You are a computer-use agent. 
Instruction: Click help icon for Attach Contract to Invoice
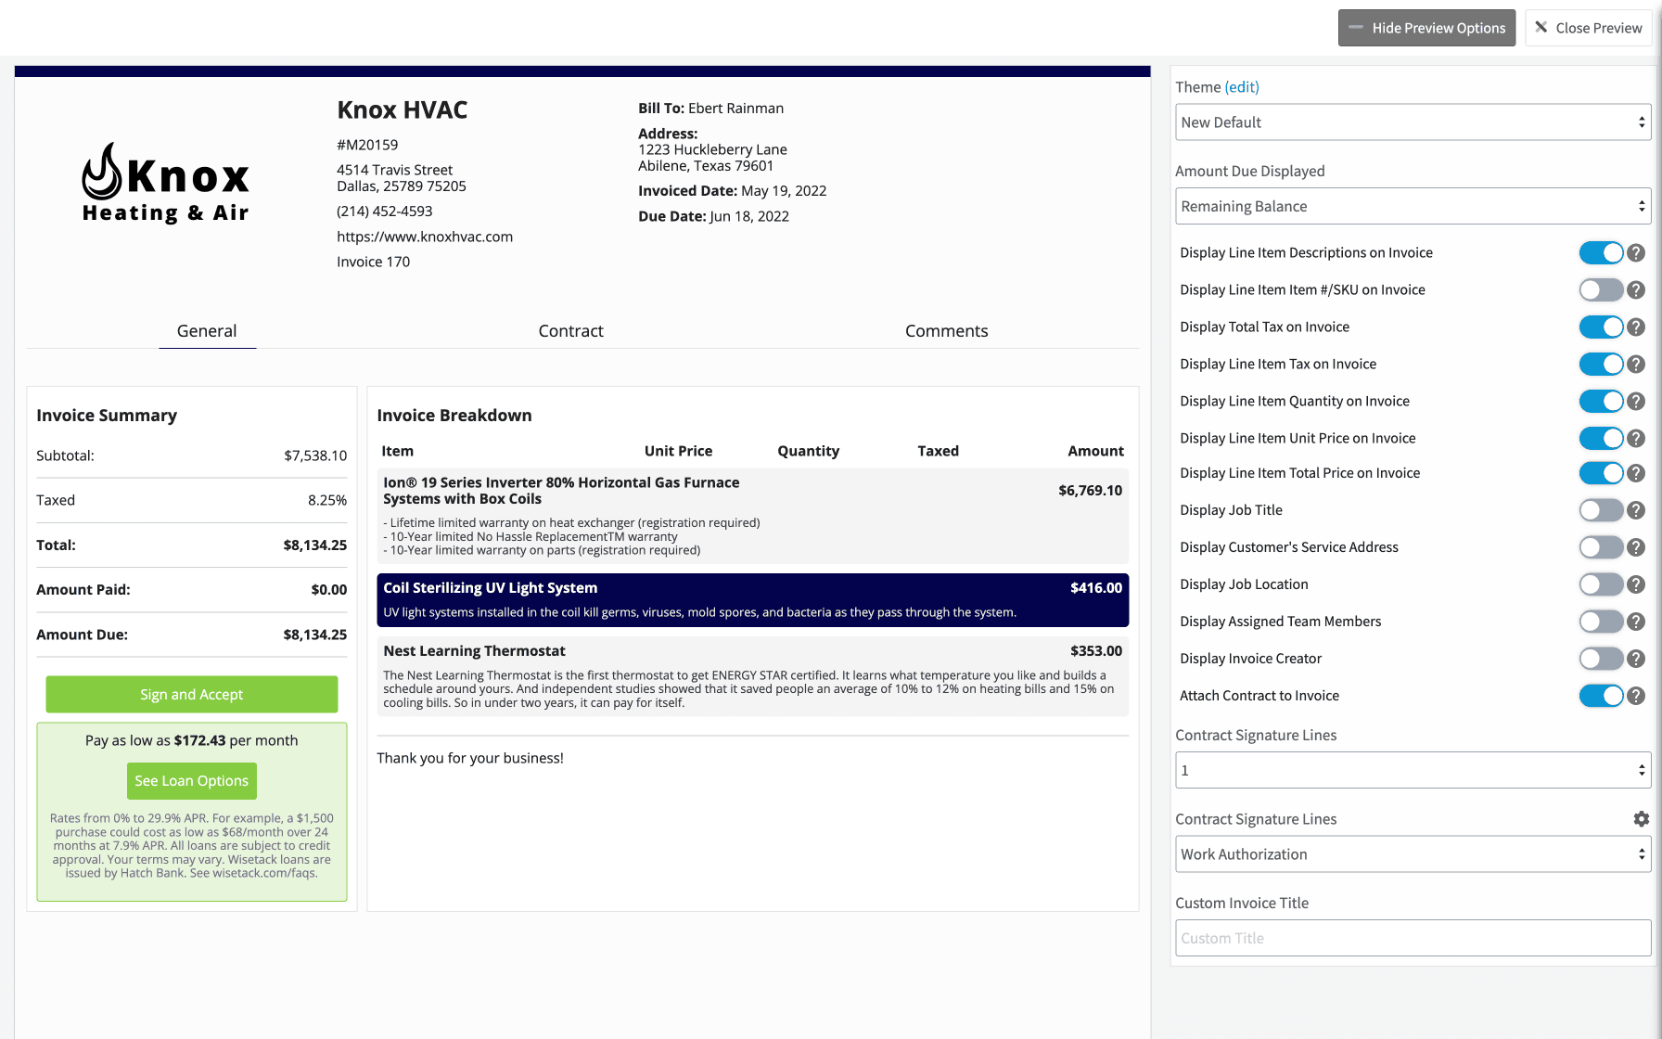1635,695
